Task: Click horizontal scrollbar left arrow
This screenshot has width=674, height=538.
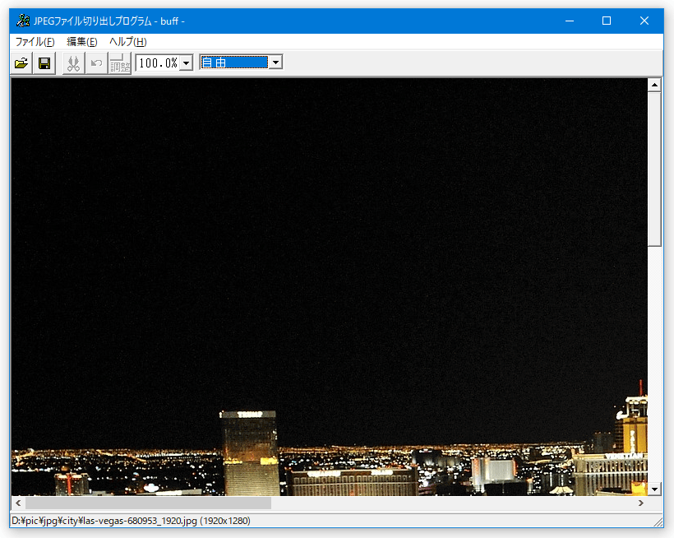Action: (18, 503)
